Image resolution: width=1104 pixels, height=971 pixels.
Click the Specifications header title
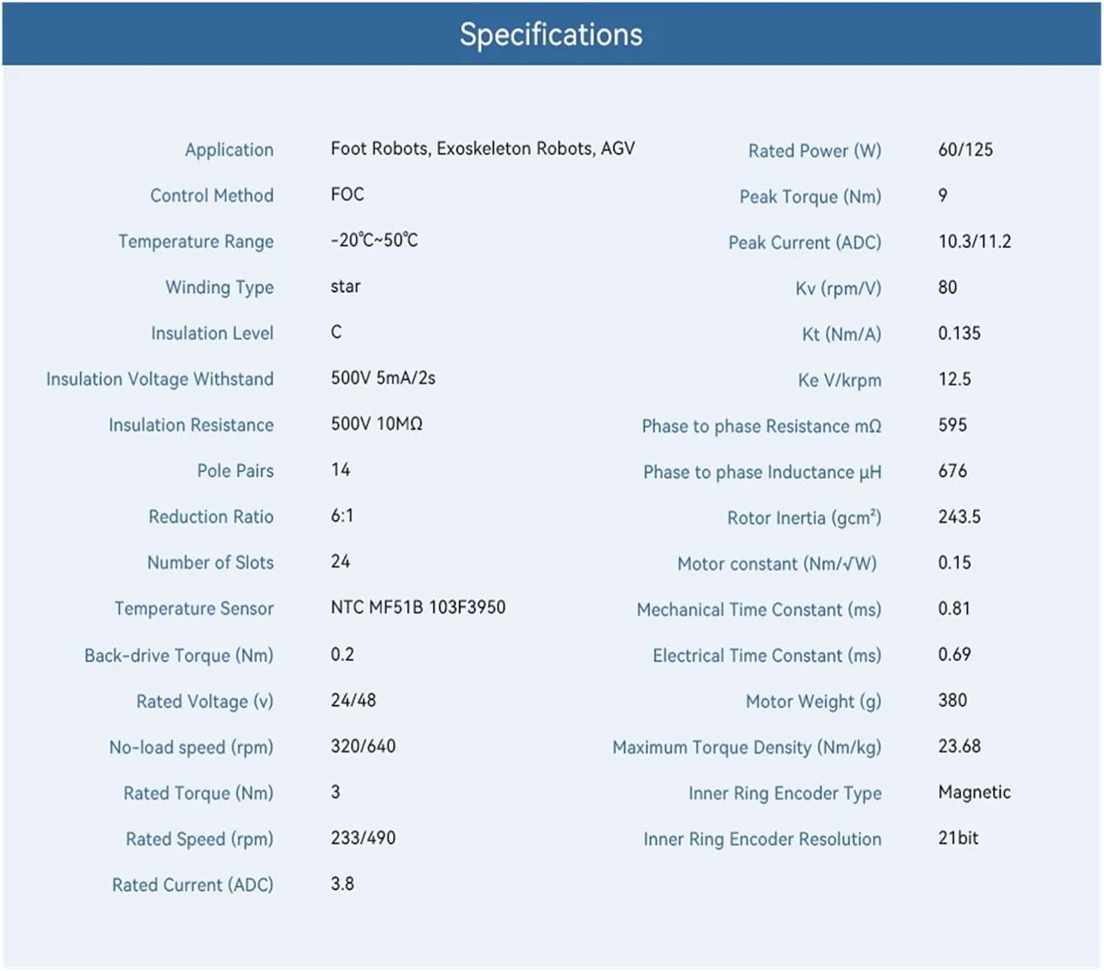551,35
